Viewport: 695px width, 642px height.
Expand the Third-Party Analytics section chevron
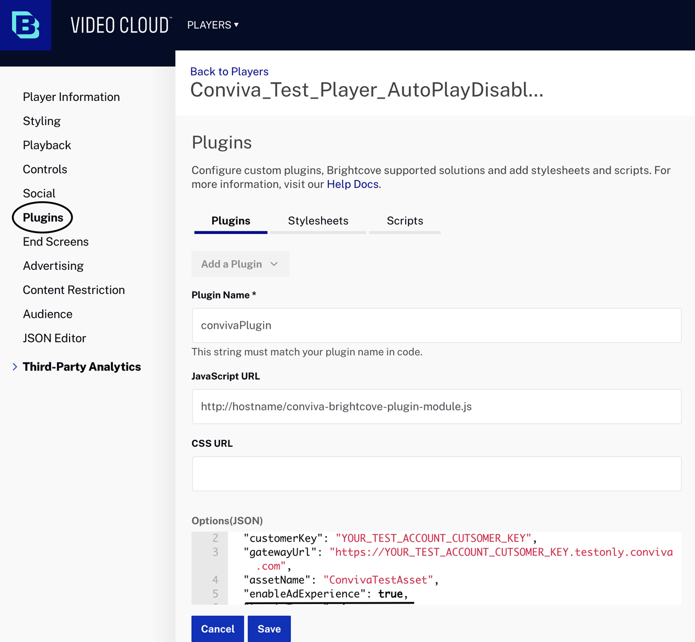coord(15,367)
